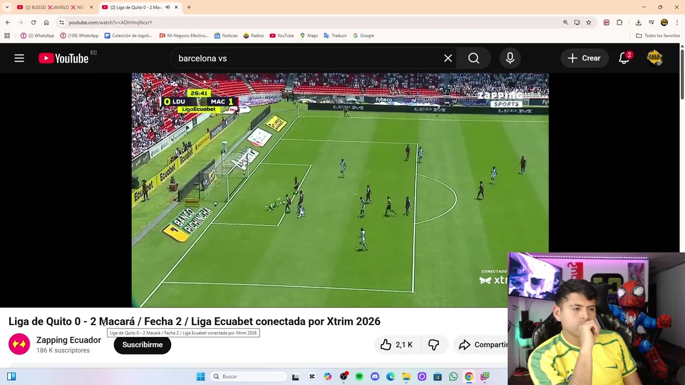Expand the Todos los favoritos folder
Screen dimensions: 685x385
[x=658, y=36]
